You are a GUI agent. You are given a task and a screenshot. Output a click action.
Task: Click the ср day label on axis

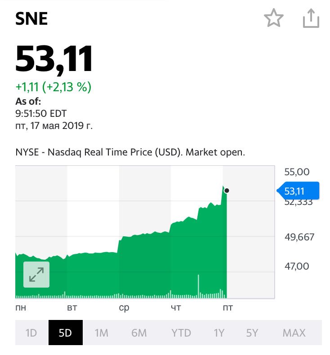click(124, 308)
